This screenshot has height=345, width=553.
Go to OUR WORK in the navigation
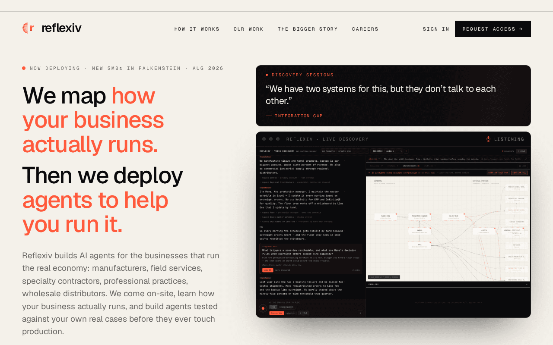tap(248, 29)
